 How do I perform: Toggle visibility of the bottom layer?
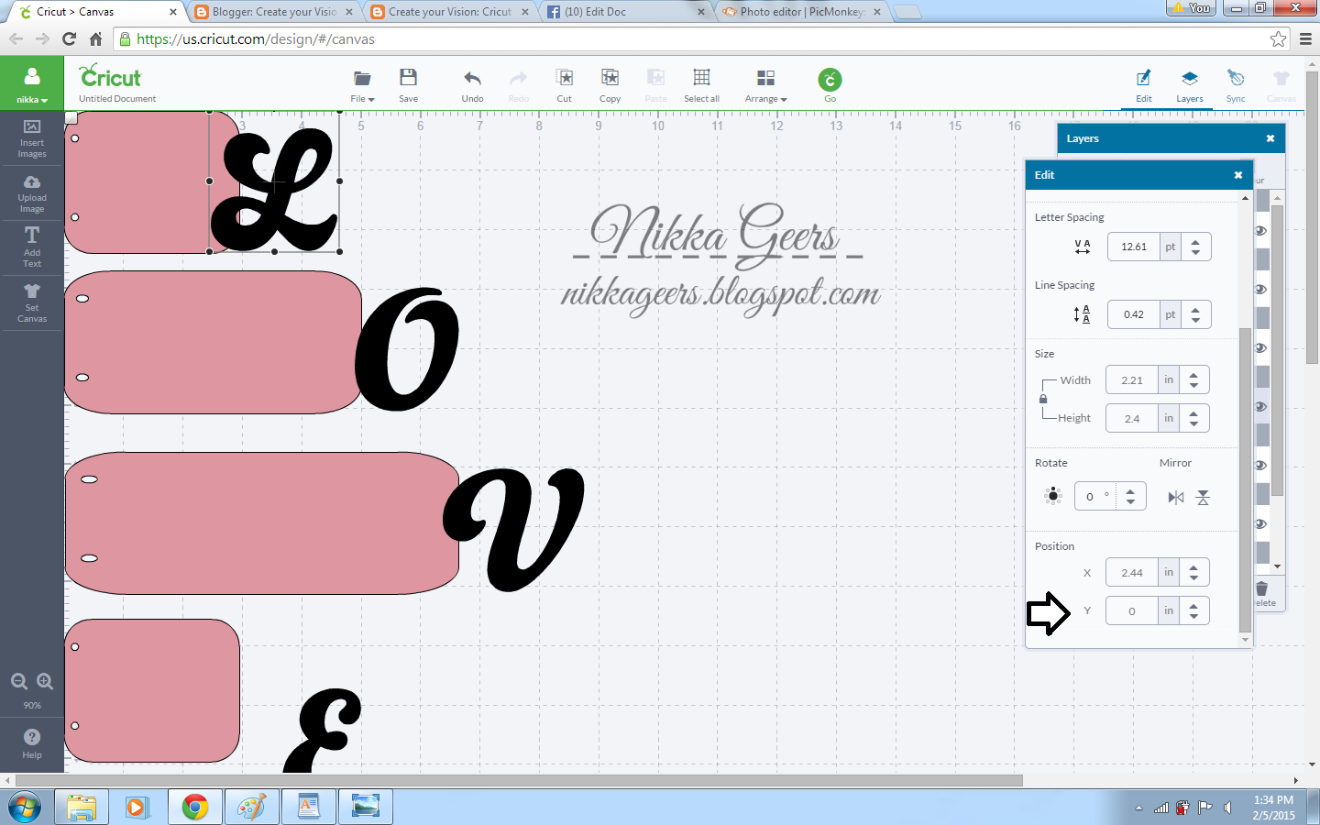point(1260,523)
